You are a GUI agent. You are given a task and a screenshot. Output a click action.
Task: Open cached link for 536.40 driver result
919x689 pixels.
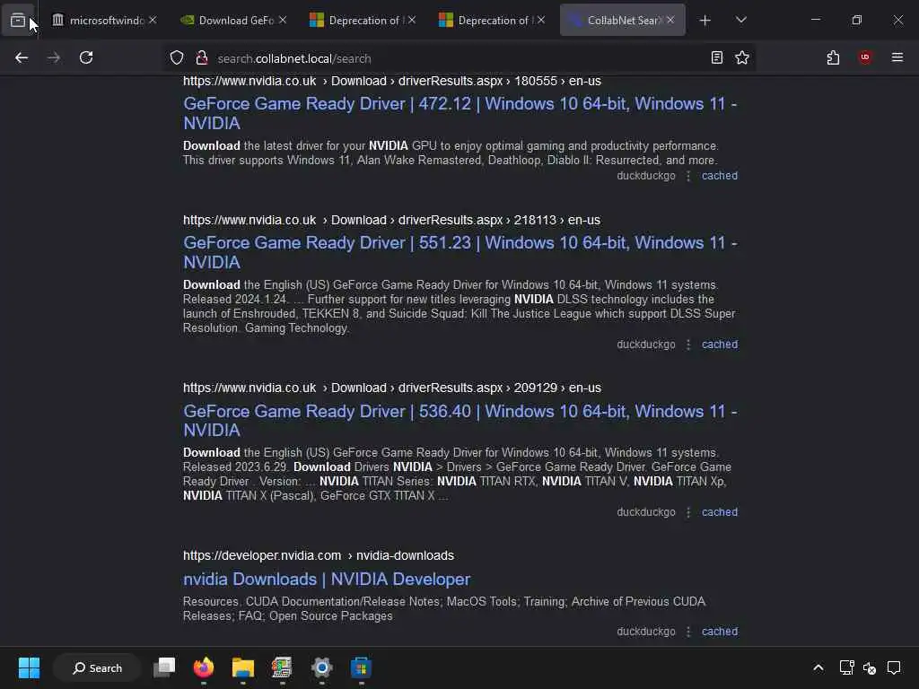click(720, 511)
